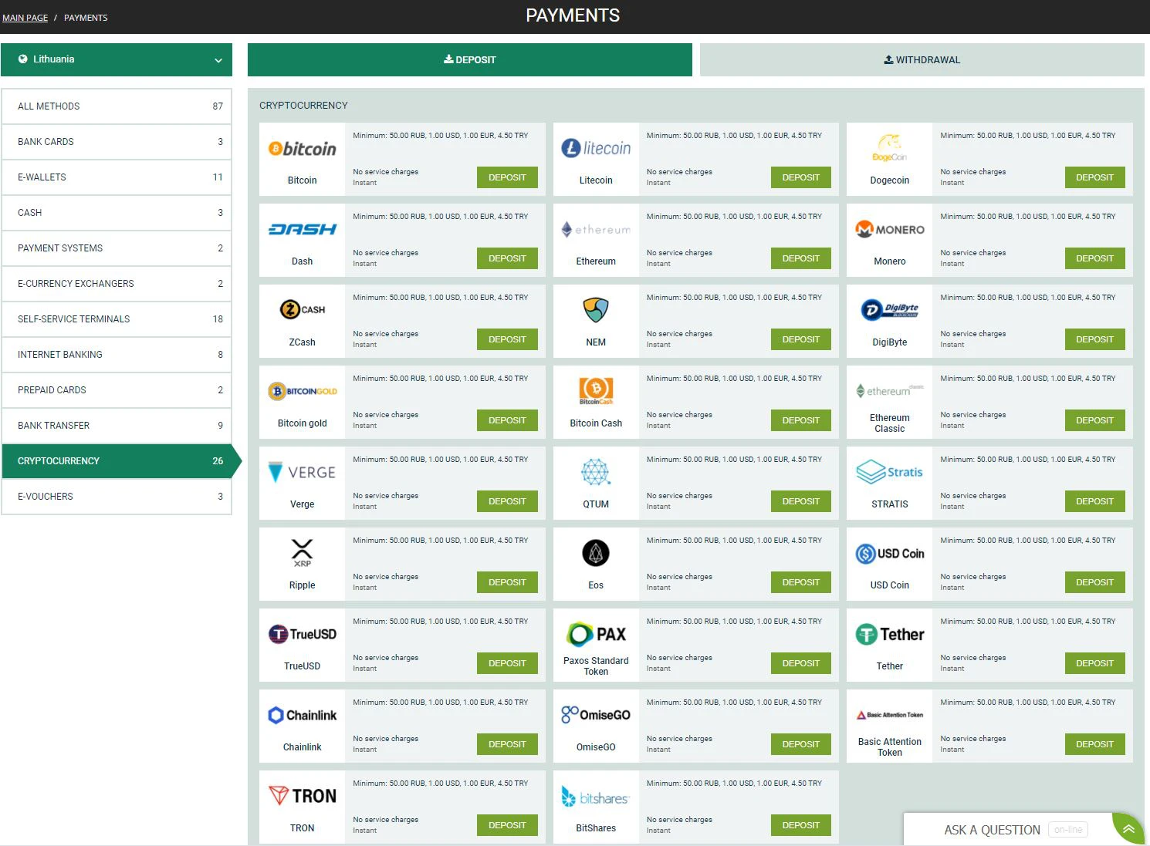Image resolution: width=1150 pixels, height=846 pixels.
Task: Select E-Wallets payment category
Action: [x=117, y=177]
